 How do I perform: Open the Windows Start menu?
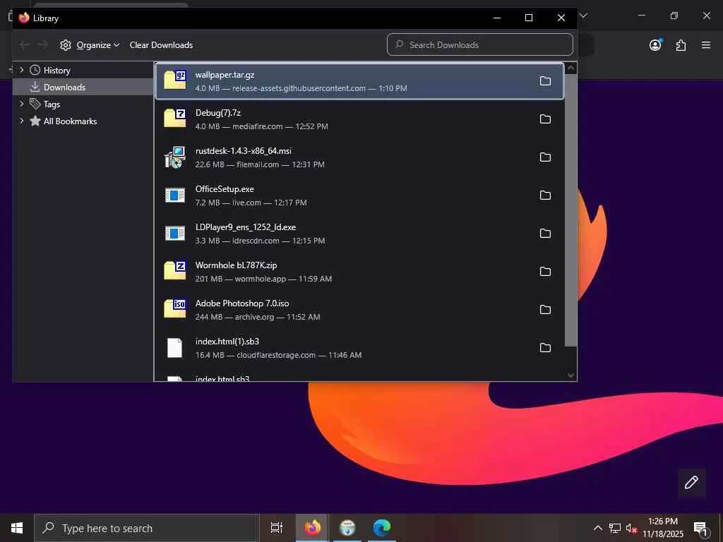tap(17, 528)
